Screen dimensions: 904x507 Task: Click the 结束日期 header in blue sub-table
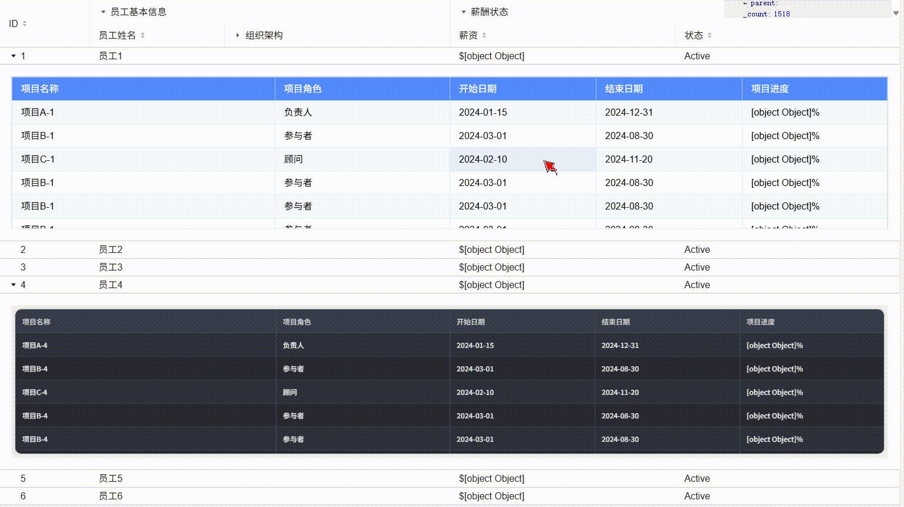(669, 89)
